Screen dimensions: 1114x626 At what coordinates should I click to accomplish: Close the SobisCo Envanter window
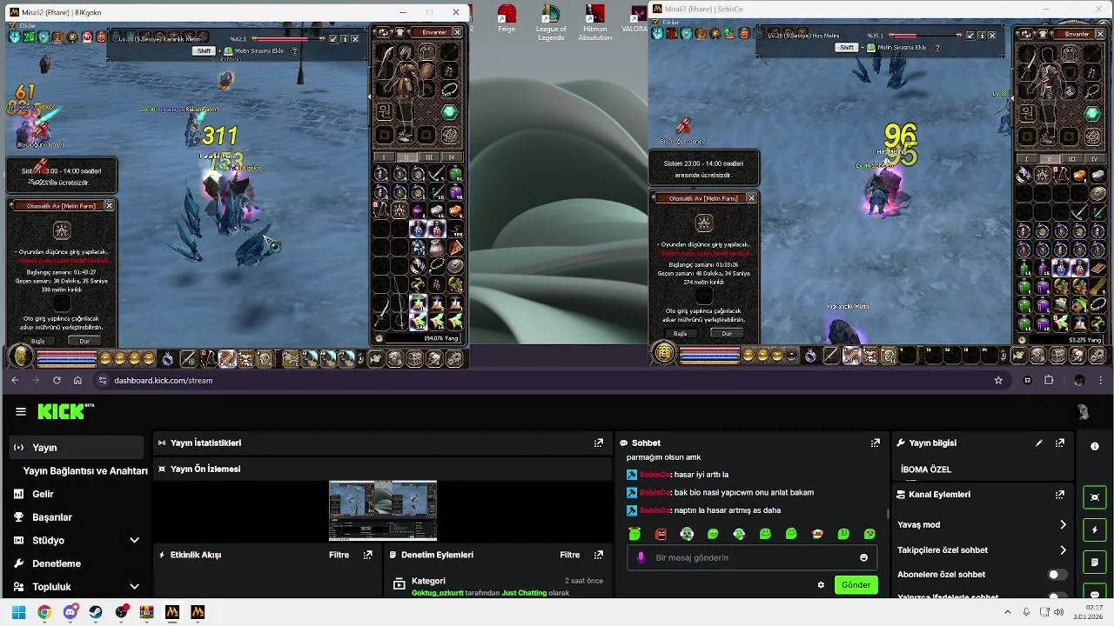click(1100, 34)
